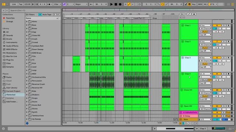Open Audio Effects category
The width and height of the screenshot is (236, 132).
point(12,46)
